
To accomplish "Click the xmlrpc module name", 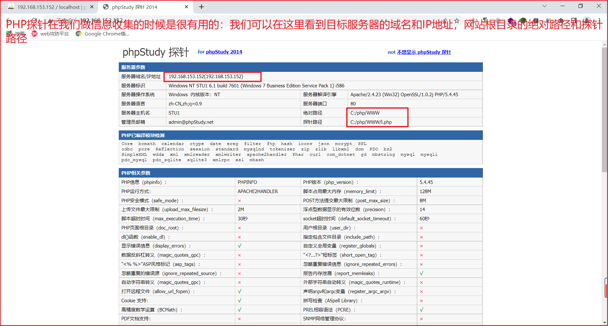I will (x=221, y=160).
